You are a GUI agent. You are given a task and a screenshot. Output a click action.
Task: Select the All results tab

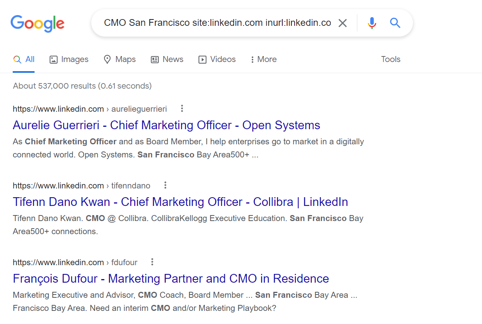(24, 59)
